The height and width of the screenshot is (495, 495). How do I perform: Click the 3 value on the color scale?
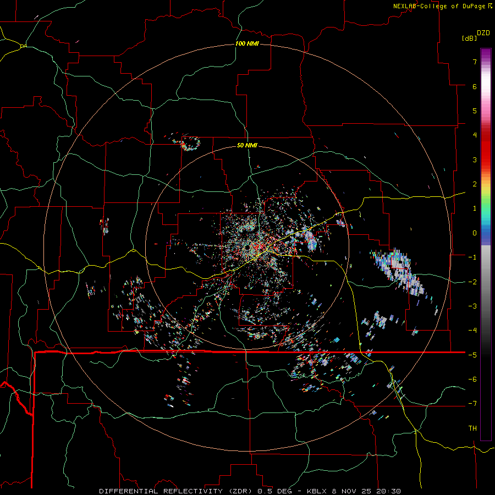(475, 159)
